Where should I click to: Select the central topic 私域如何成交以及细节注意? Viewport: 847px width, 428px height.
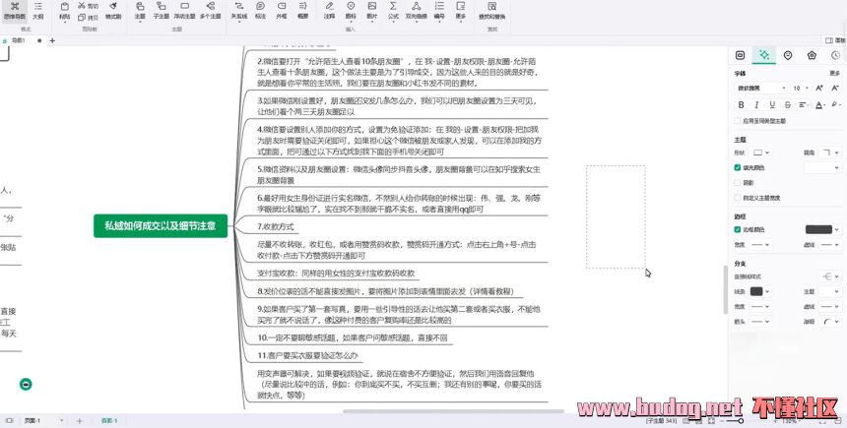pyautogui.click(x=162, y=225)
